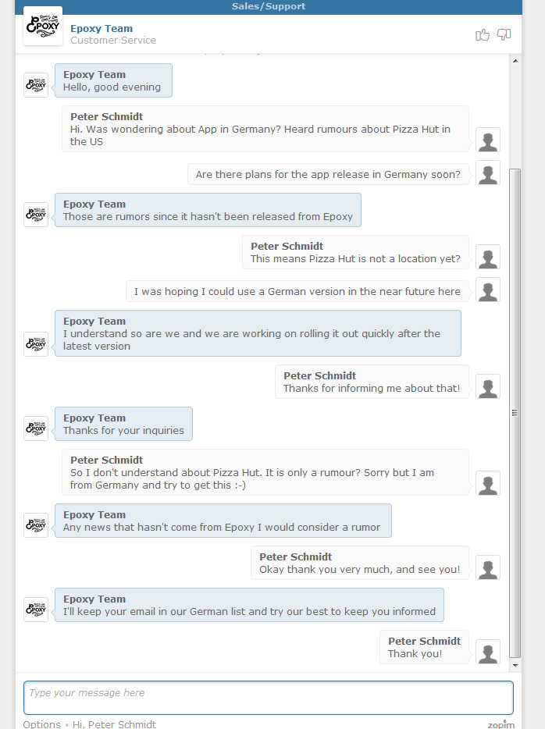Click the chat scrollbar thumb
The height and width of the screenshot is (729, 545).
tap(515, 412)
